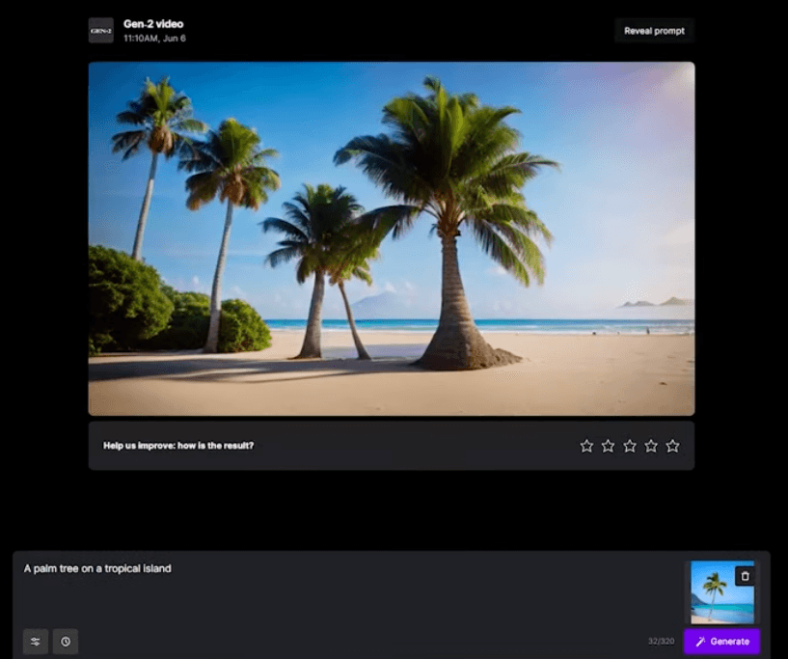Click the 32/320 character counter
The height and width of the screenshot is (659, 788).
[x=661, y=642]
